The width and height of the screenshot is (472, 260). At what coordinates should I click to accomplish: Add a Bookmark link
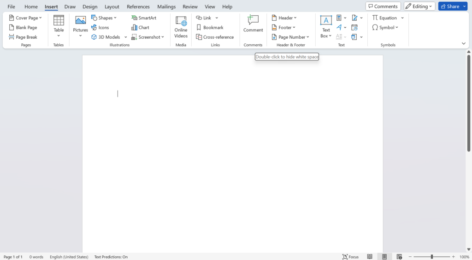click(x=210, y=27)
